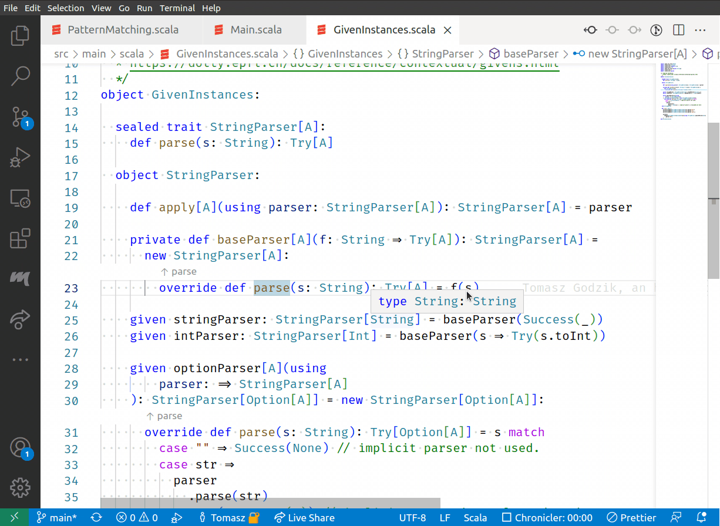Click the highlighted parse word on line 23

[x=272, y=288]
